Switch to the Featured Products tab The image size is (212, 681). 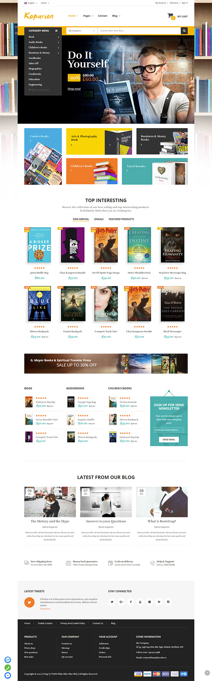tap(121, 219)
